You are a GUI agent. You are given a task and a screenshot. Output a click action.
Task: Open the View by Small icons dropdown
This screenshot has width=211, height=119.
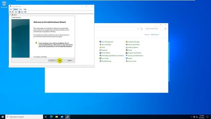click(x=155, y=35)
